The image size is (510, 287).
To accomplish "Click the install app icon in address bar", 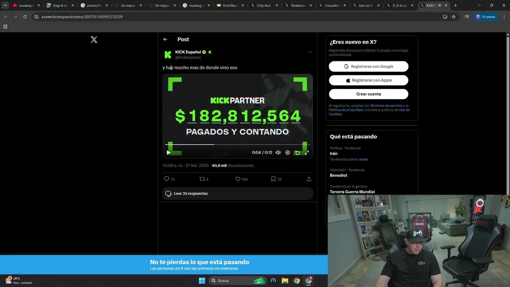I will 445,17.
